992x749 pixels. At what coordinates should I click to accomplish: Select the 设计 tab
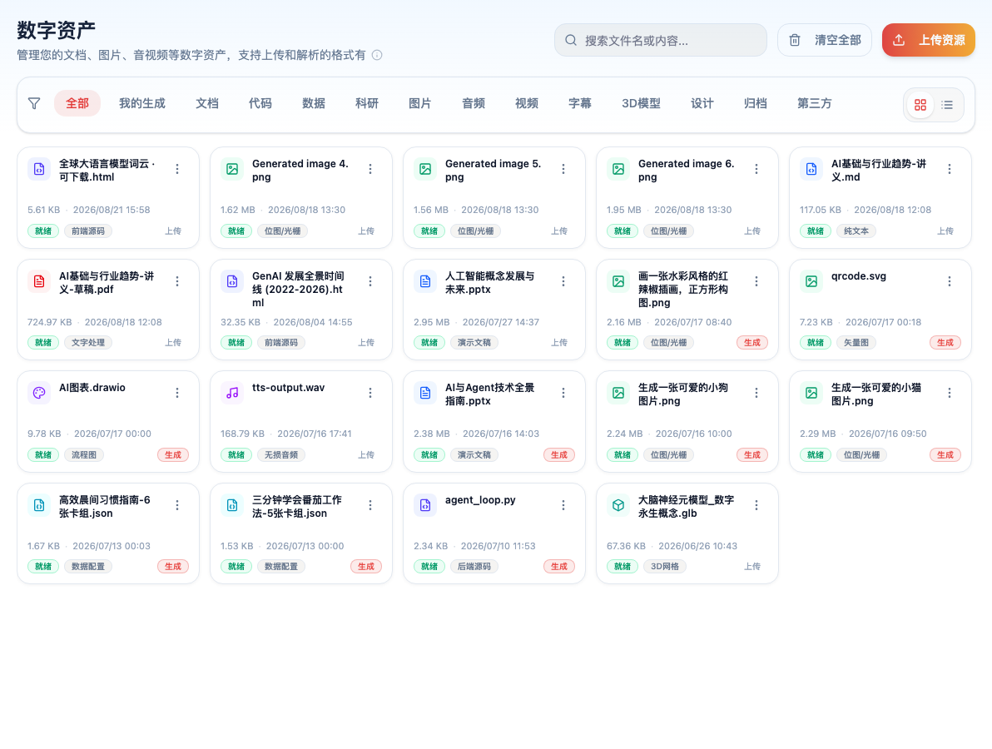coord(702,103)
